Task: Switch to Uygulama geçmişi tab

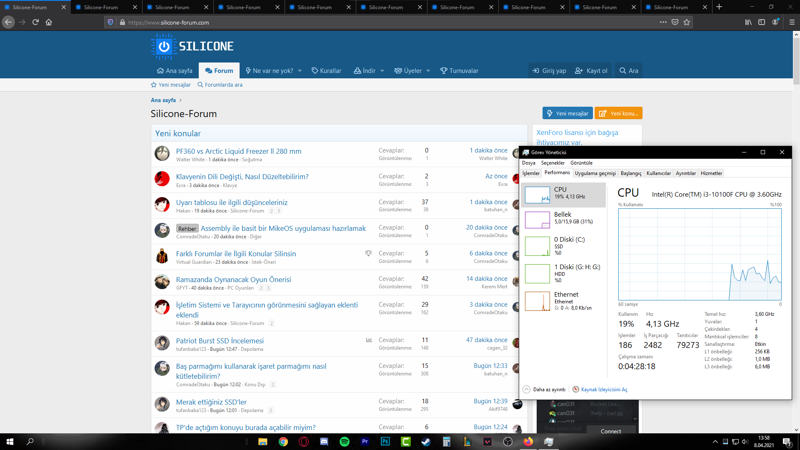Action: (x=595, y=173)
